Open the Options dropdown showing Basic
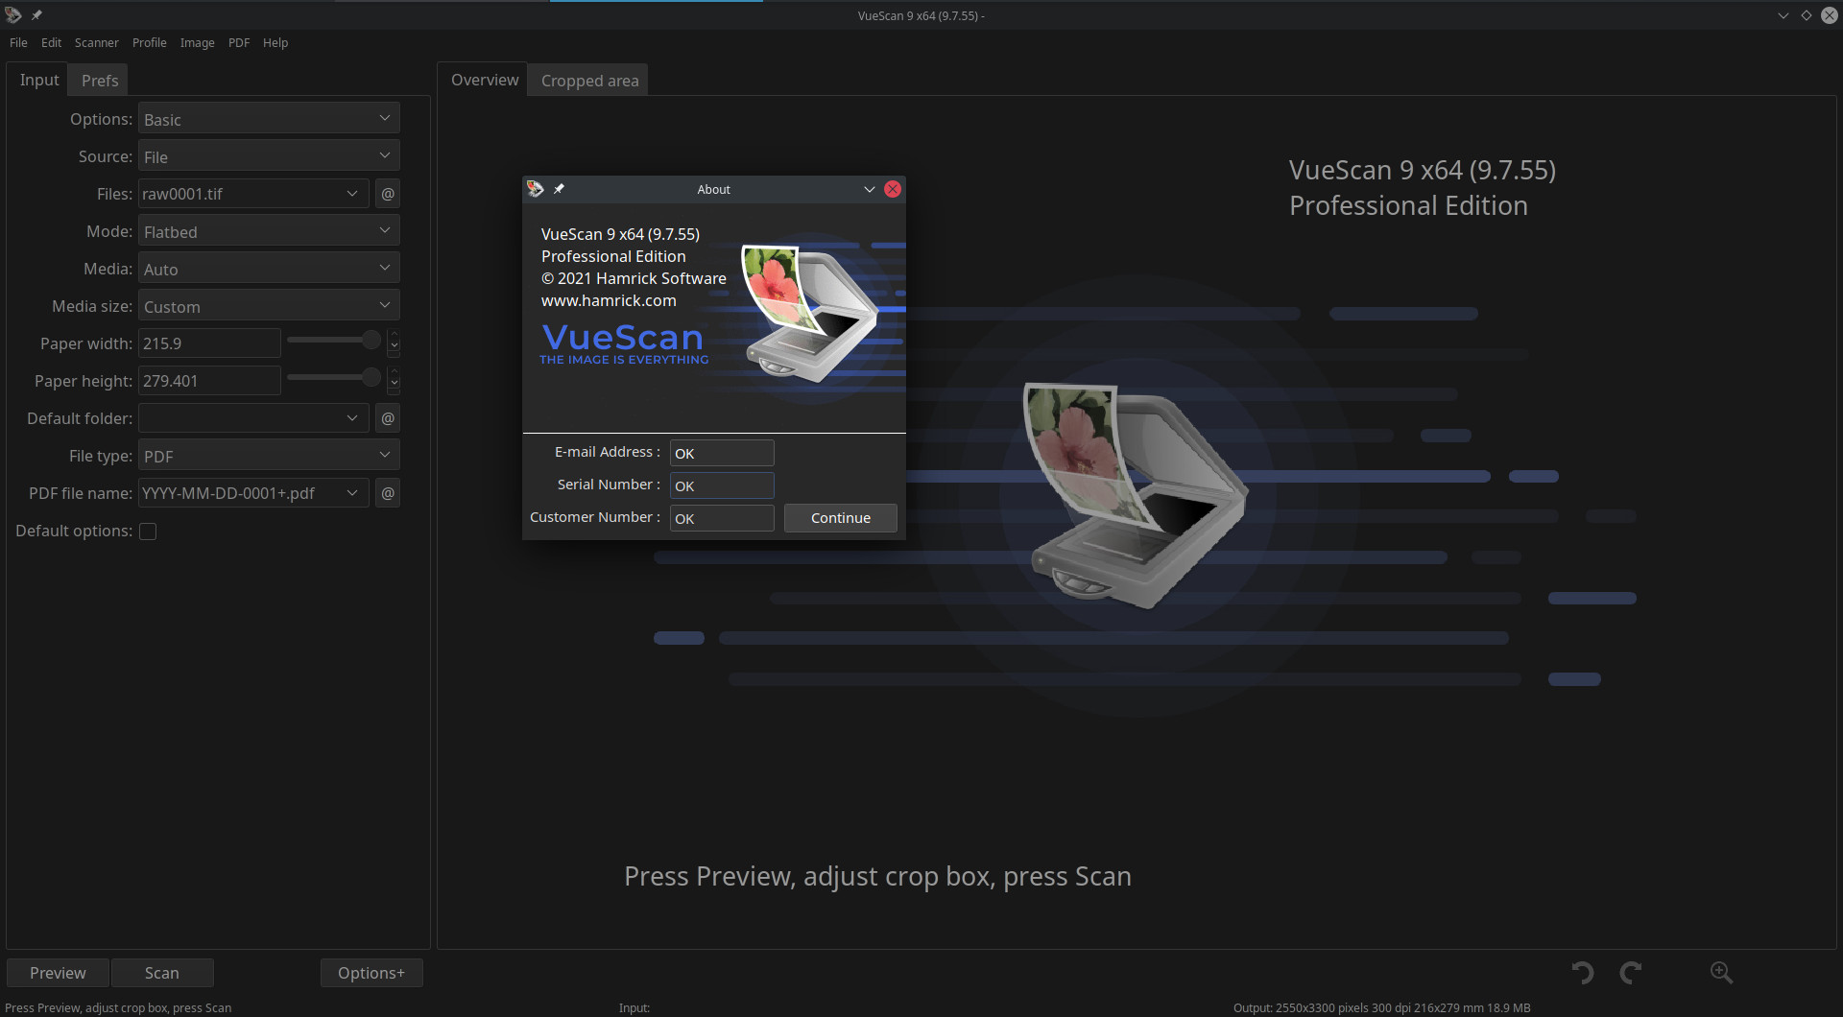Viewport: 1843px width, 1017px height. tap(269, 119)
